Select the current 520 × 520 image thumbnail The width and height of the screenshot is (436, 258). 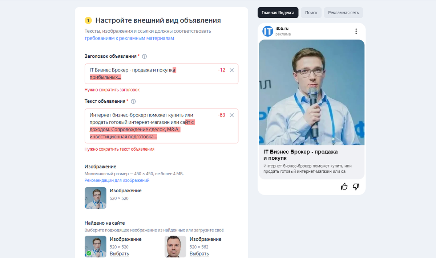(x=96, y=198)
